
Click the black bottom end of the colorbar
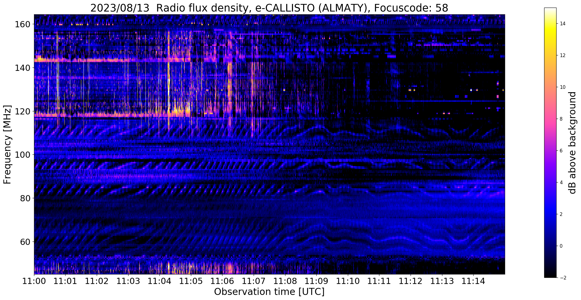(550, 275)
